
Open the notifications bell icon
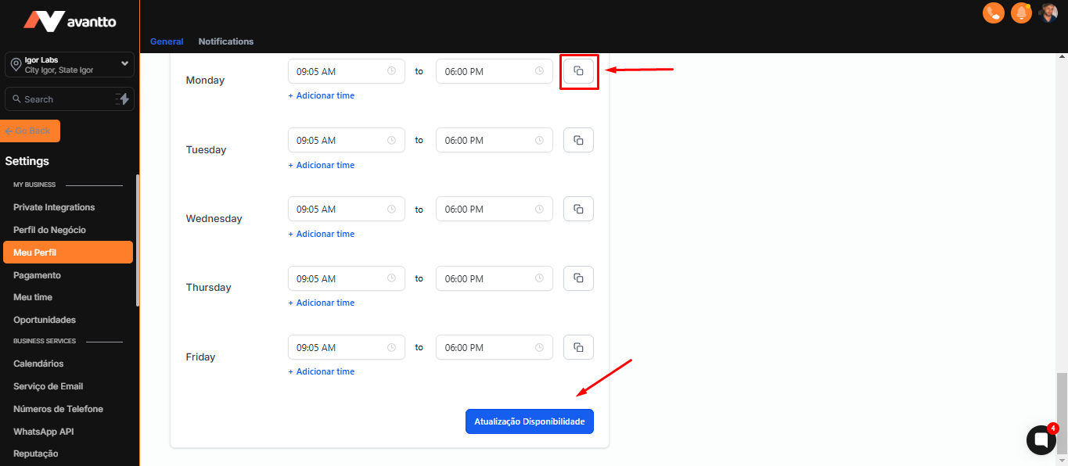[x=1021, y=13]
